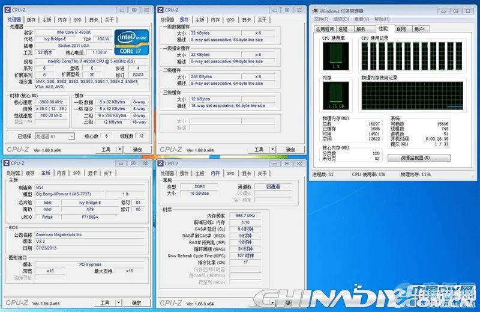Viewport: 480px width, 312px height.
Task: Click the CPU-Z title icon in the processor window
Action: coord(7,10)
